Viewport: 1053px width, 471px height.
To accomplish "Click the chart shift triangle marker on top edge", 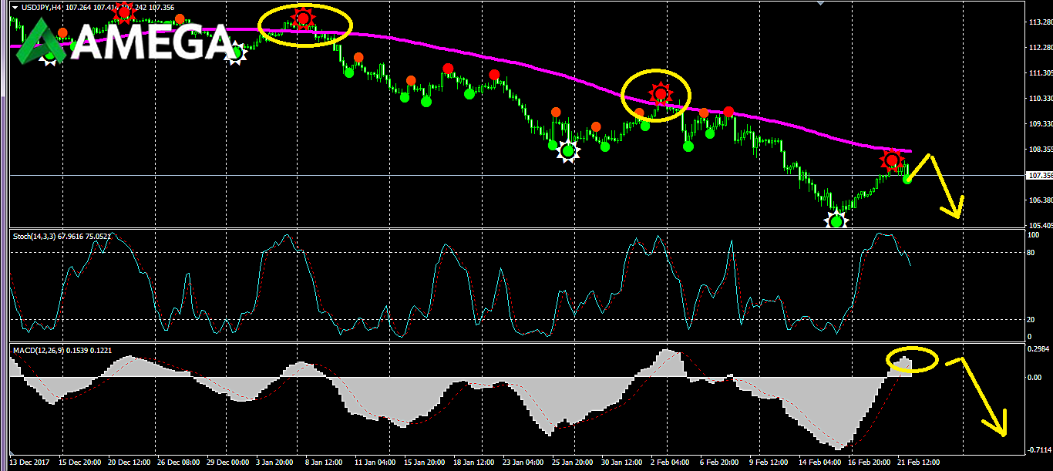I will click(821, 2).
